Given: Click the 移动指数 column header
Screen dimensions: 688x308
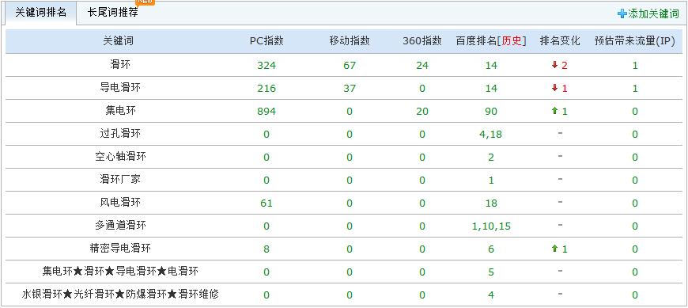Looking at the screenshot, I should [x=350, y=41].
